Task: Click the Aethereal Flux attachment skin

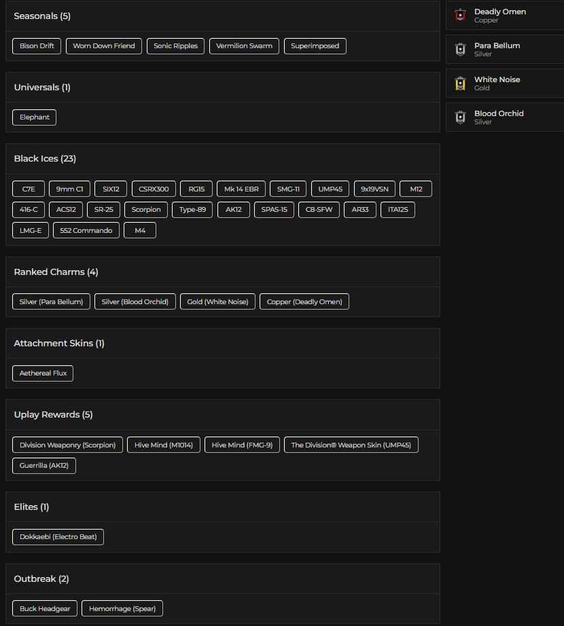Action: [x=42, y=373]
